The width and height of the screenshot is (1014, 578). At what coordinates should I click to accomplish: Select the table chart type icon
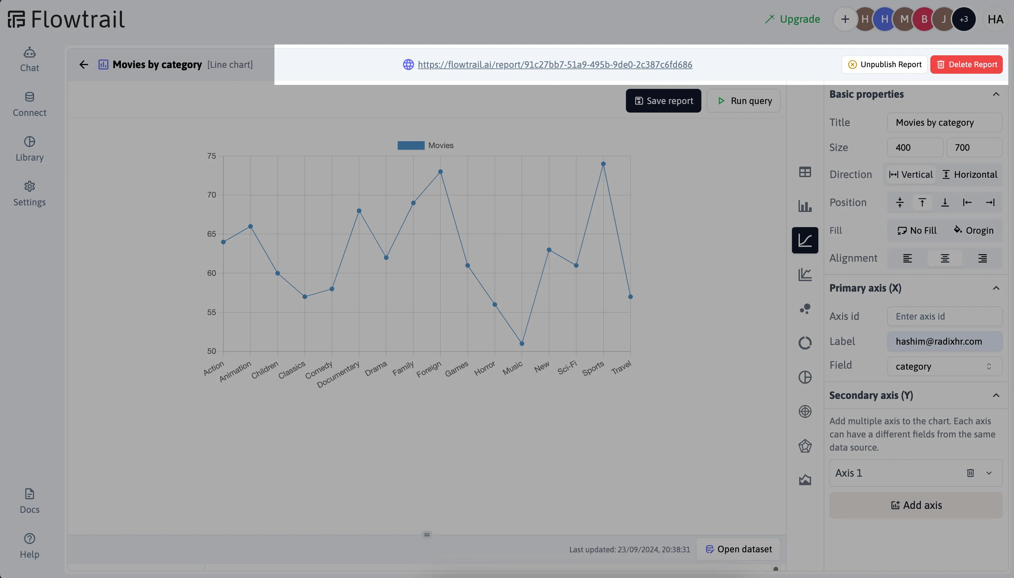point(805,172)
